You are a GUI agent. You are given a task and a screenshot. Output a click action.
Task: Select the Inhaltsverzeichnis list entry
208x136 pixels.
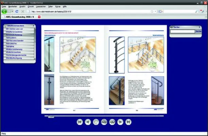[19, 32]
